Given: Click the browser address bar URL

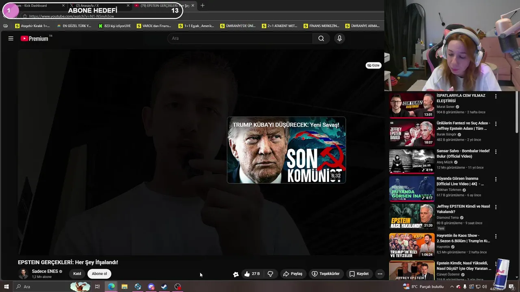Looking at the screenshot, I should tap(71, 16).
